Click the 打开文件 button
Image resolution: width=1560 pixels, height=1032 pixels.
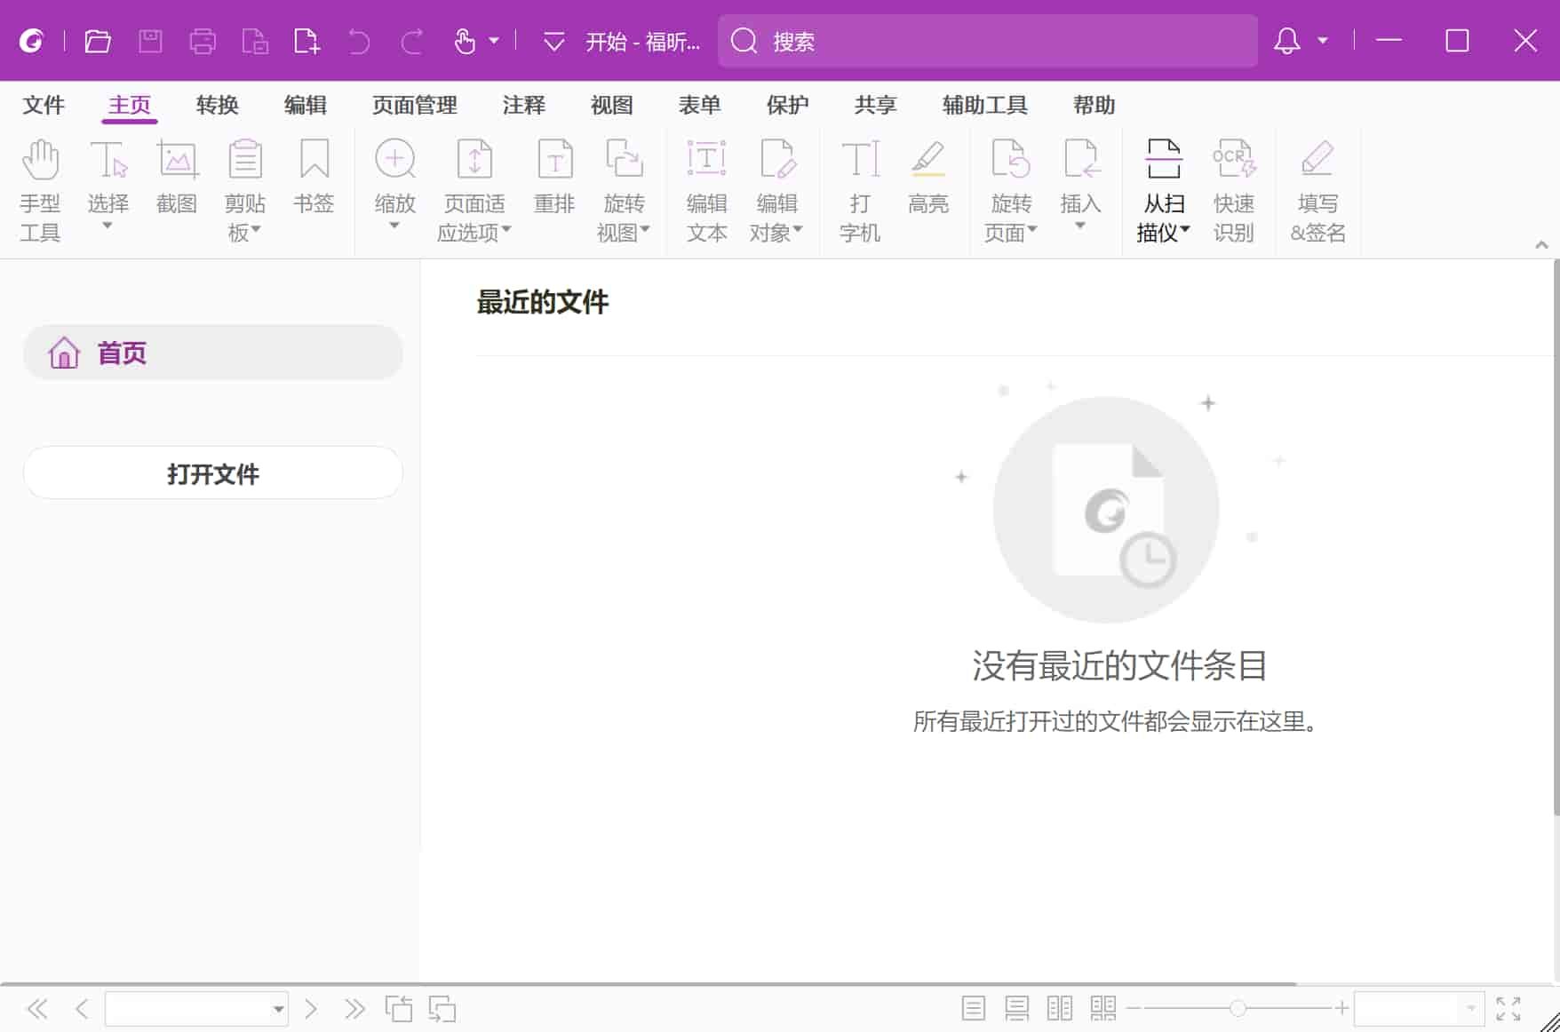212,472
